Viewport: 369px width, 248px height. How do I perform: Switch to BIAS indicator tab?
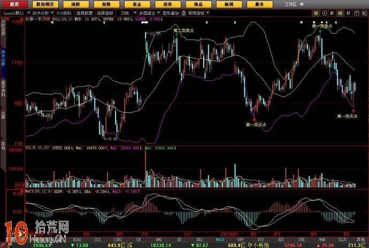click(x=77, y=239)
